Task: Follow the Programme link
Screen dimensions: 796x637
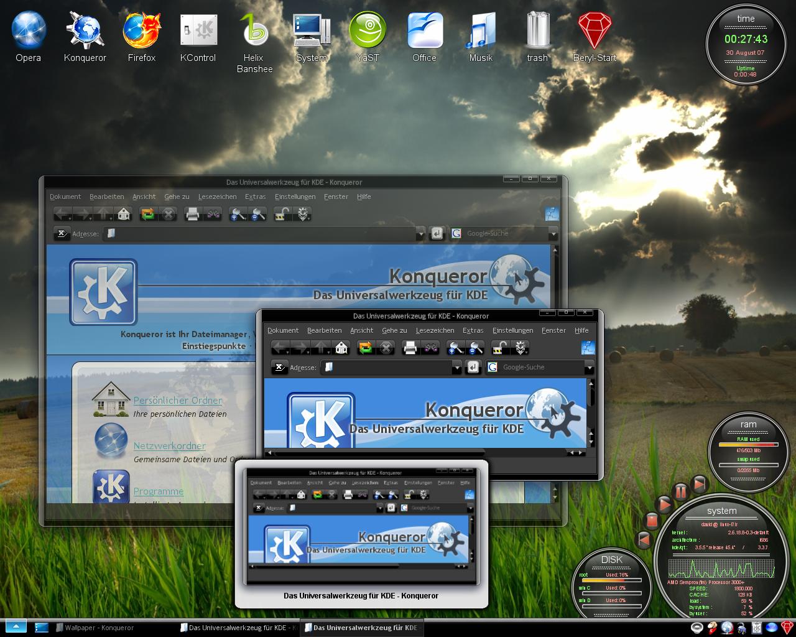Action: [158, 491]
